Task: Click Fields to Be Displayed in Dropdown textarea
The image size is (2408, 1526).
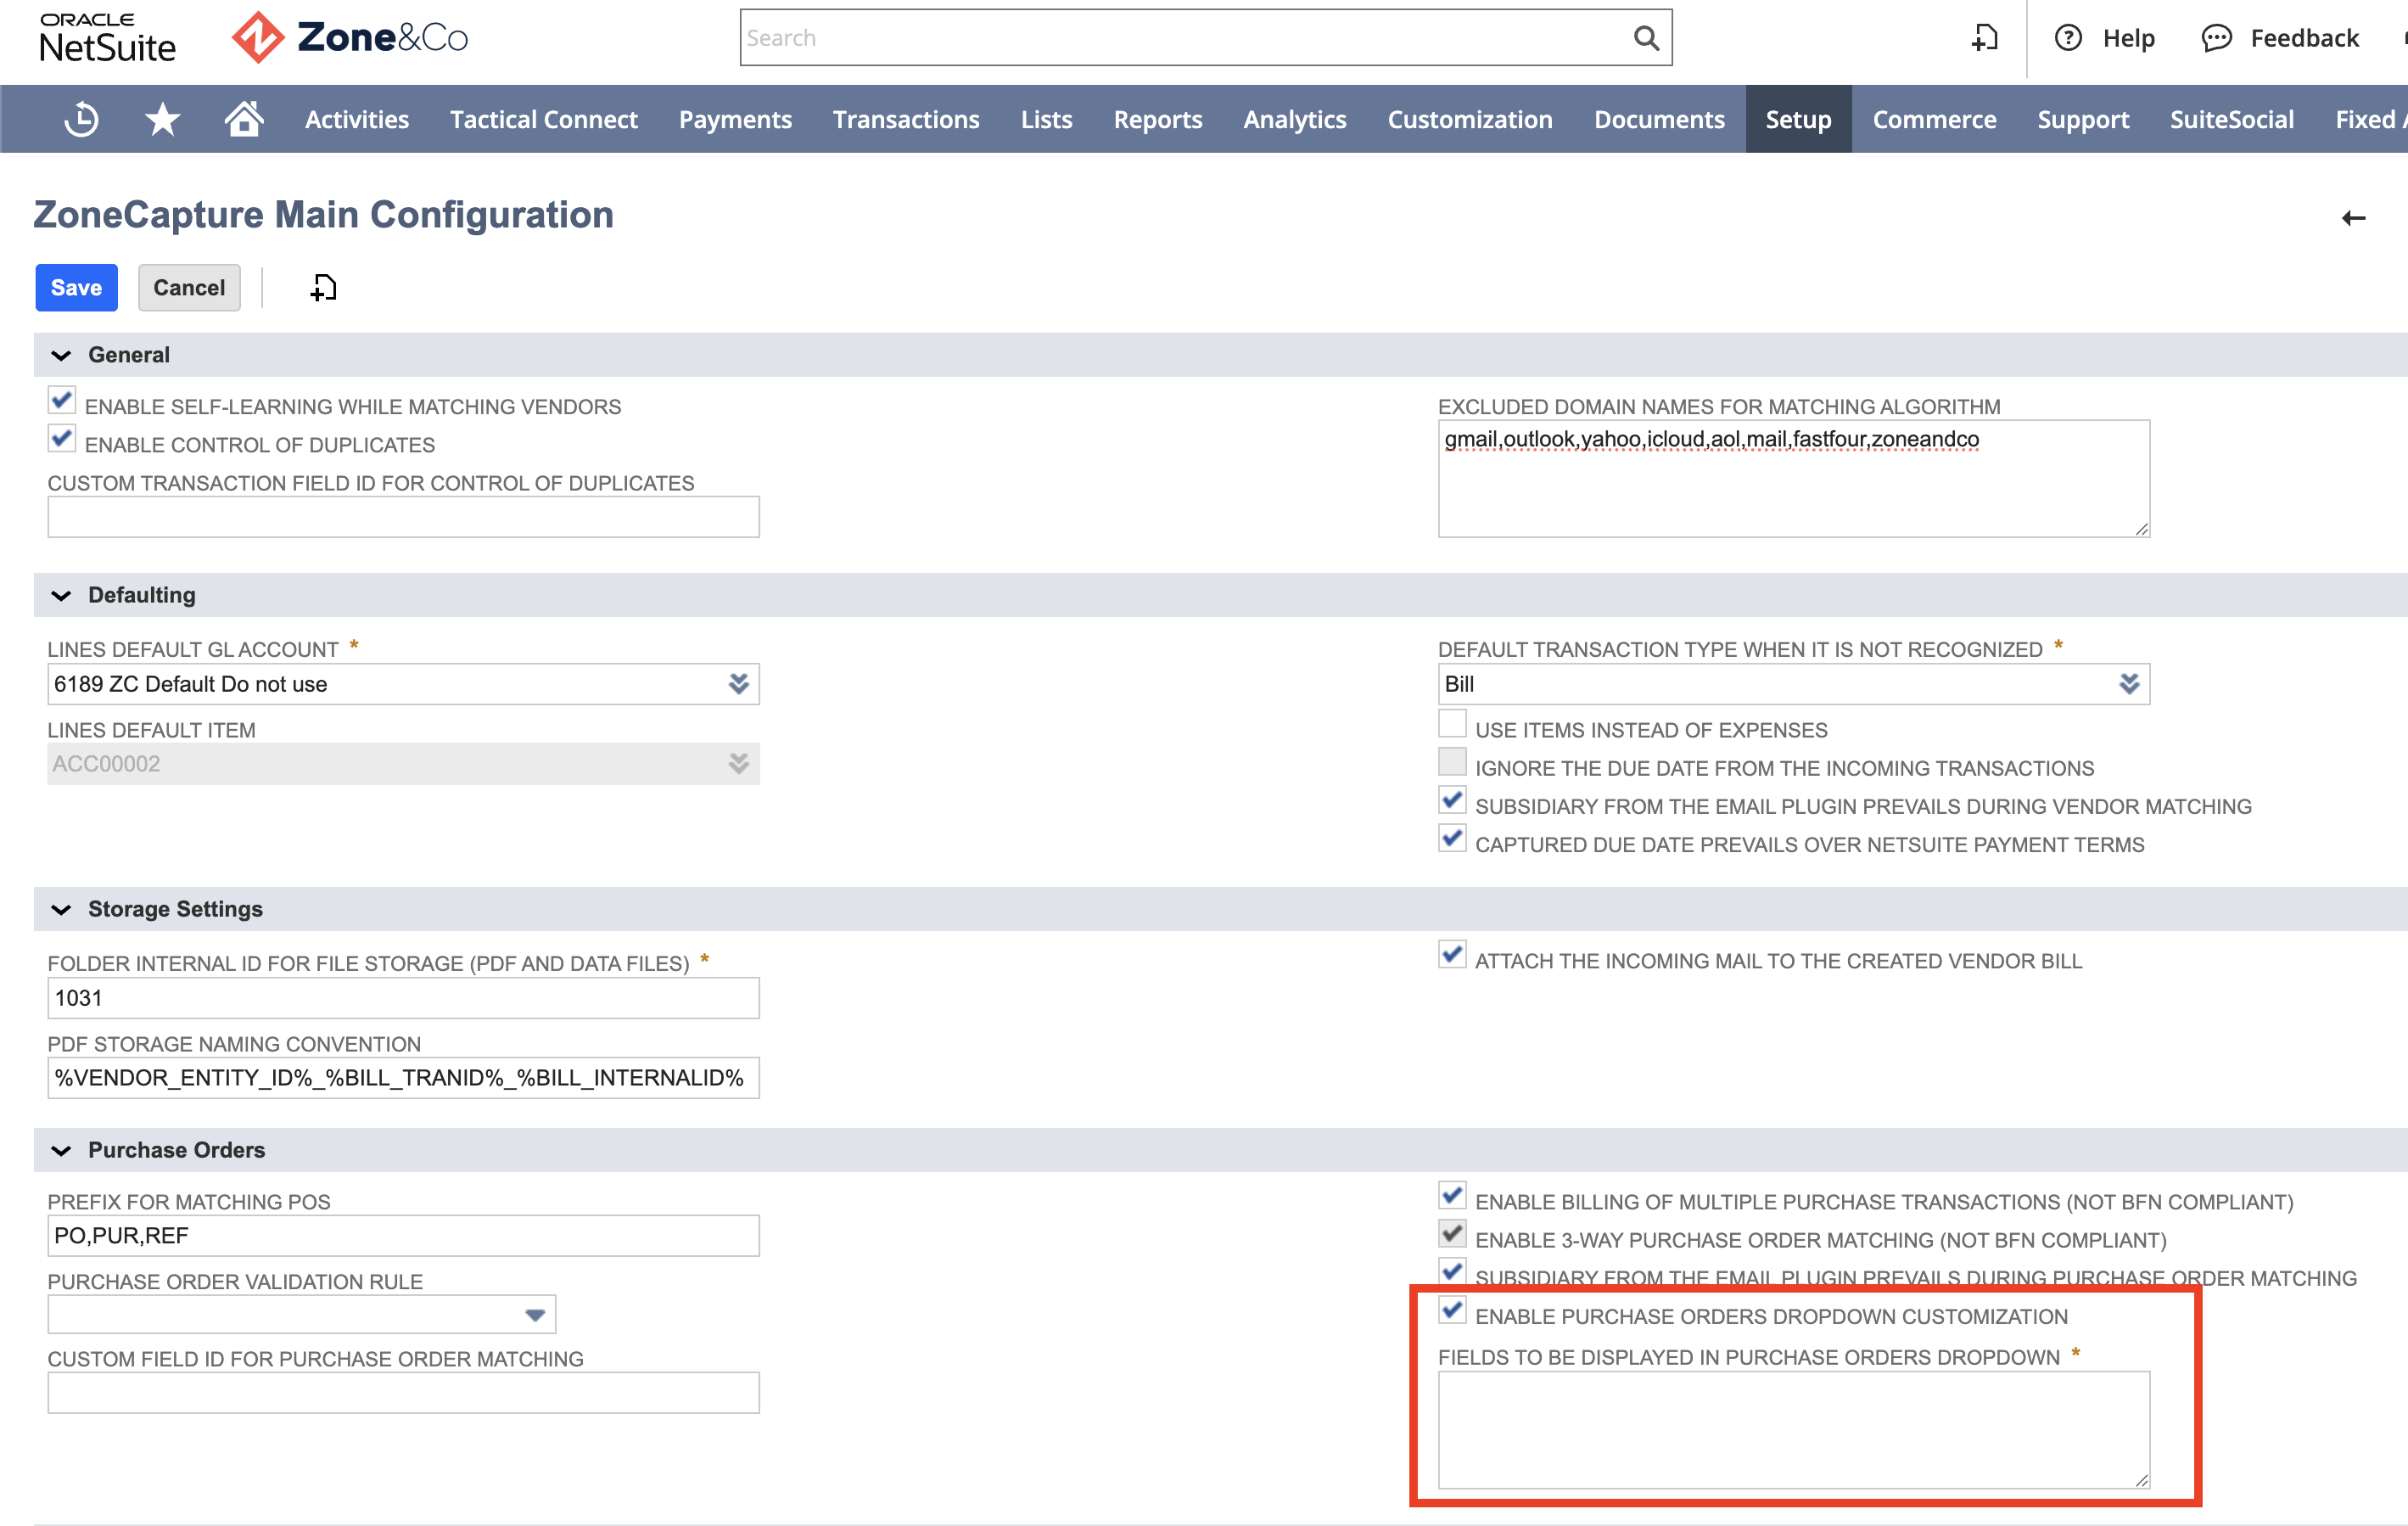Action: 1793,1430
